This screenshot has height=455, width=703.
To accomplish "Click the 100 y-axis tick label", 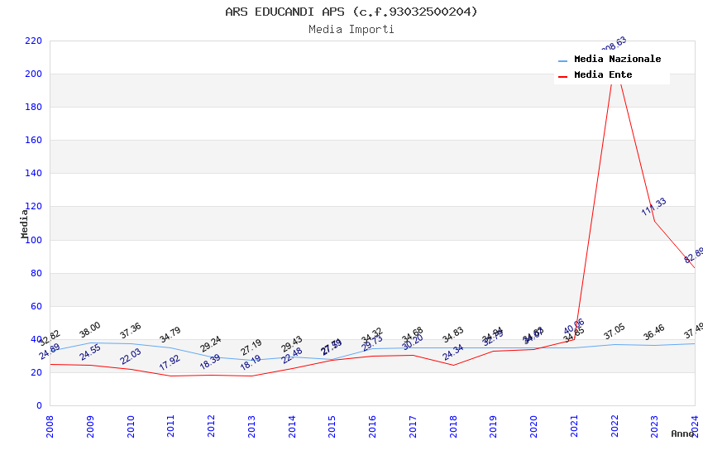I will 34,240.
